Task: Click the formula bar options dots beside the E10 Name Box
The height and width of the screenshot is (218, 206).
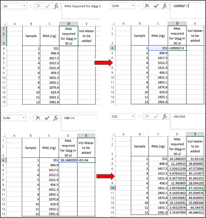Action: [x=139, y=117]
